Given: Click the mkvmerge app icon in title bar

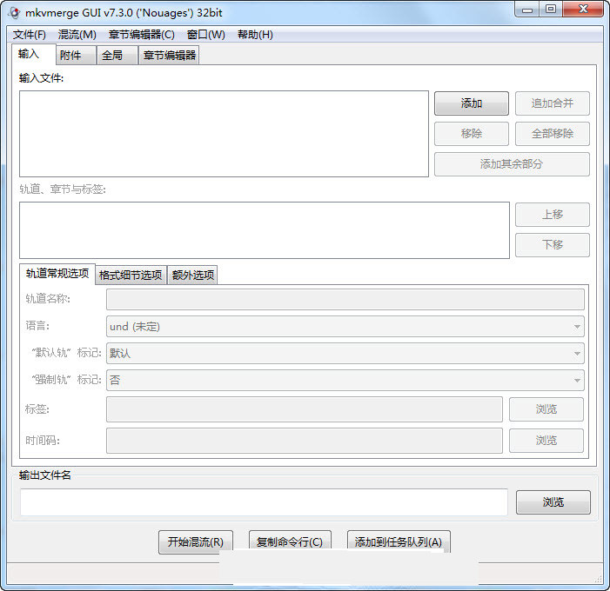Looking at the screenshot, I should (14, 12).
